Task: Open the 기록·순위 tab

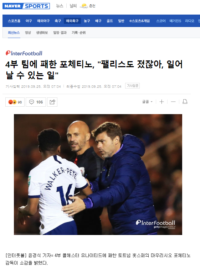Action: 78,32
